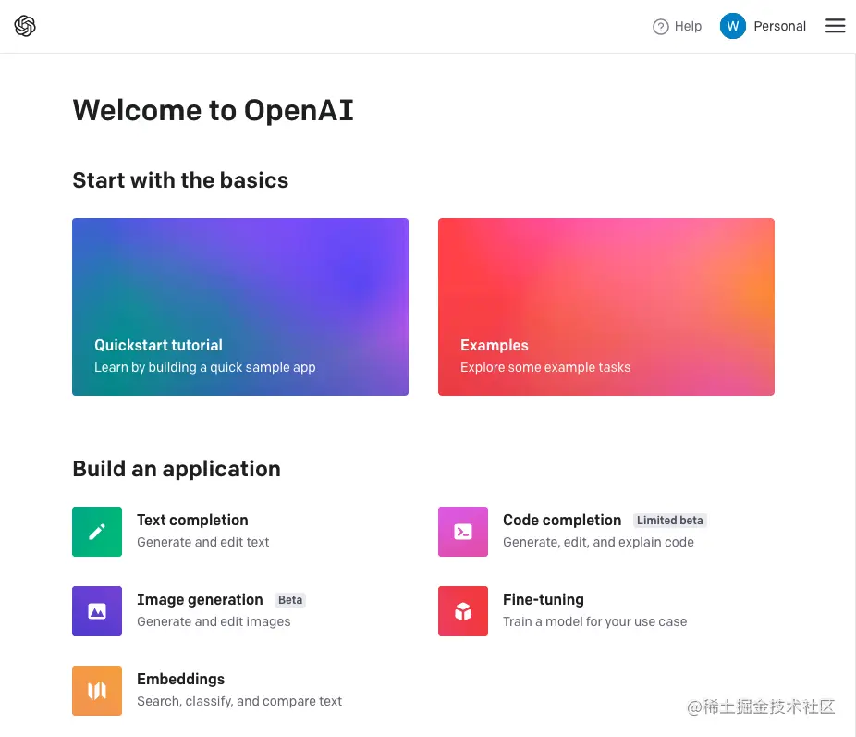Open the Examples card
This screenshot has width=856, height=737.
[606, 307]
